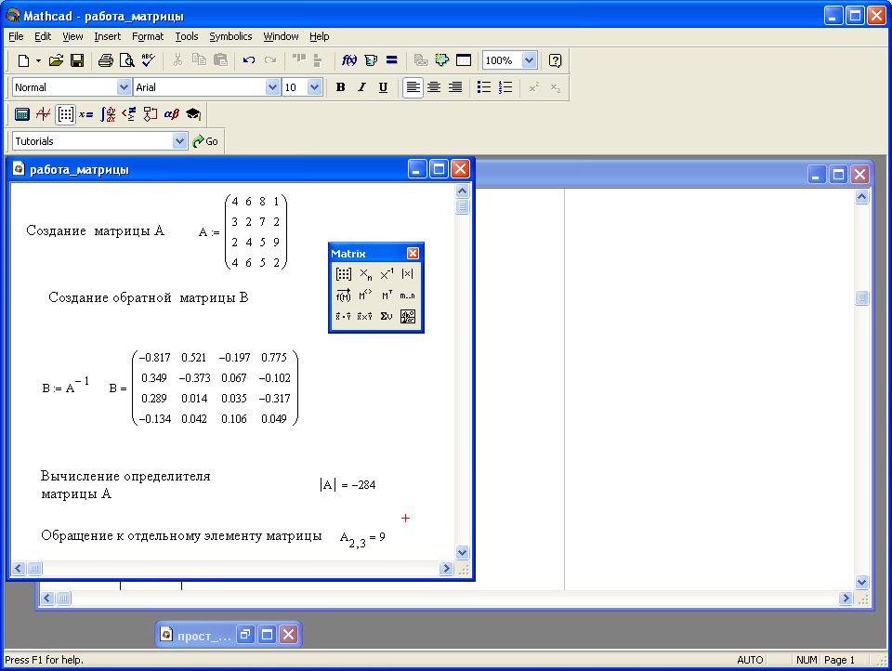Screen dimensions: 892x671
Task: Open Insert Function f(x) dialog
Action: [348, 60]
